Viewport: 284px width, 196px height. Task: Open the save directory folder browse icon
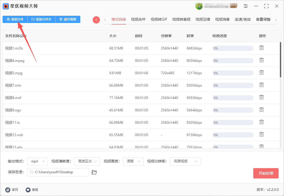pos(94,172)
